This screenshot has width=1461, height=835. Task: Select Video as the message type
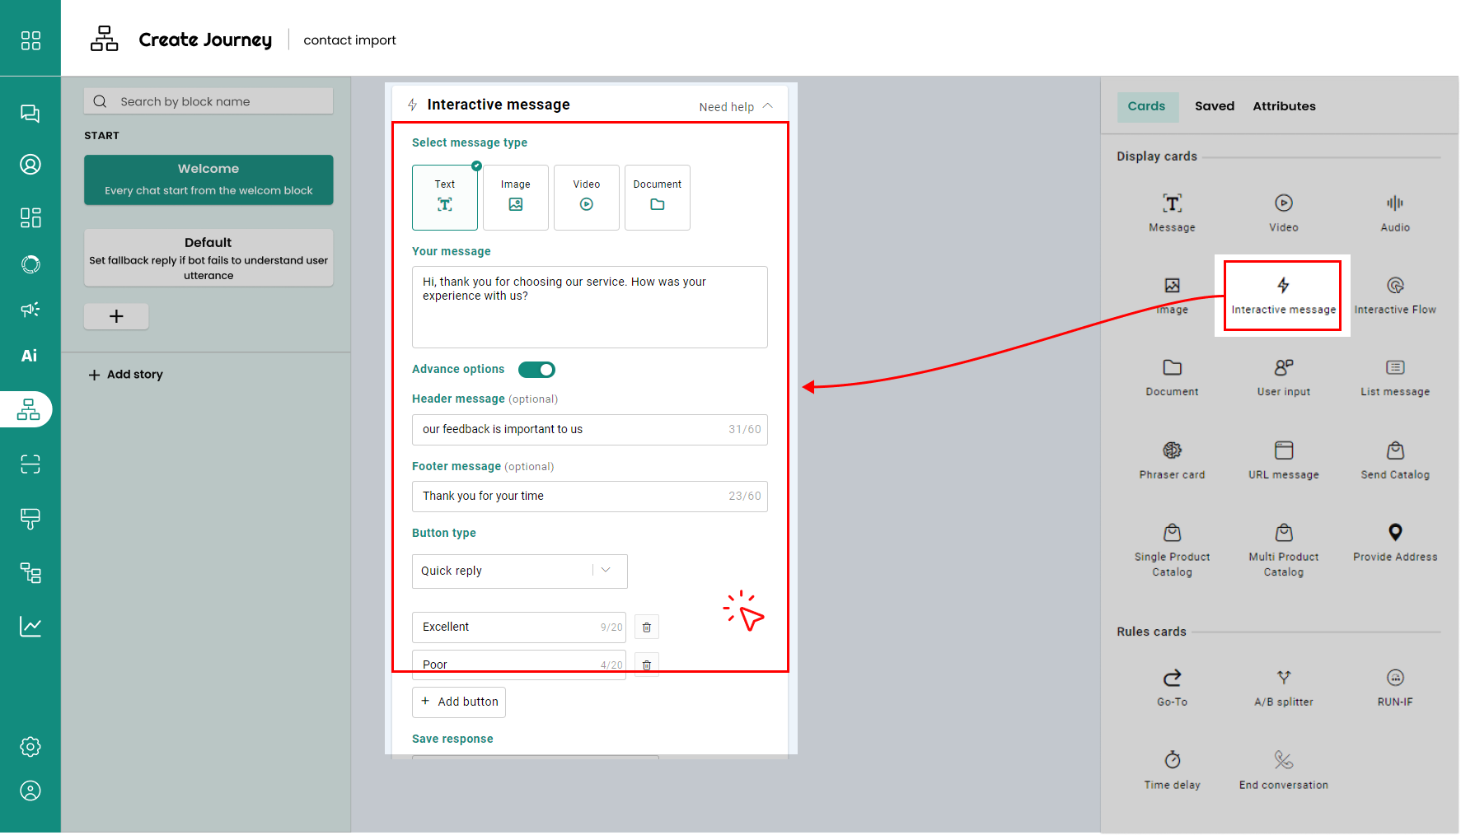(x=586, y=198)
